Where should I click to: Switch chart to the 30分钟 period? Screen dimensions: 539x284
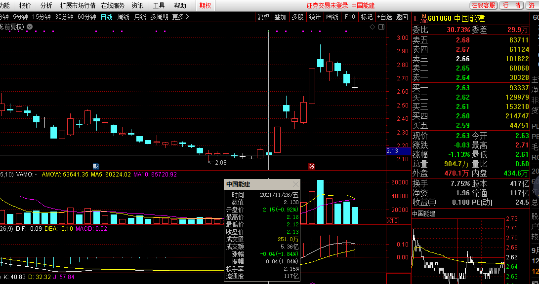point(64,17)
